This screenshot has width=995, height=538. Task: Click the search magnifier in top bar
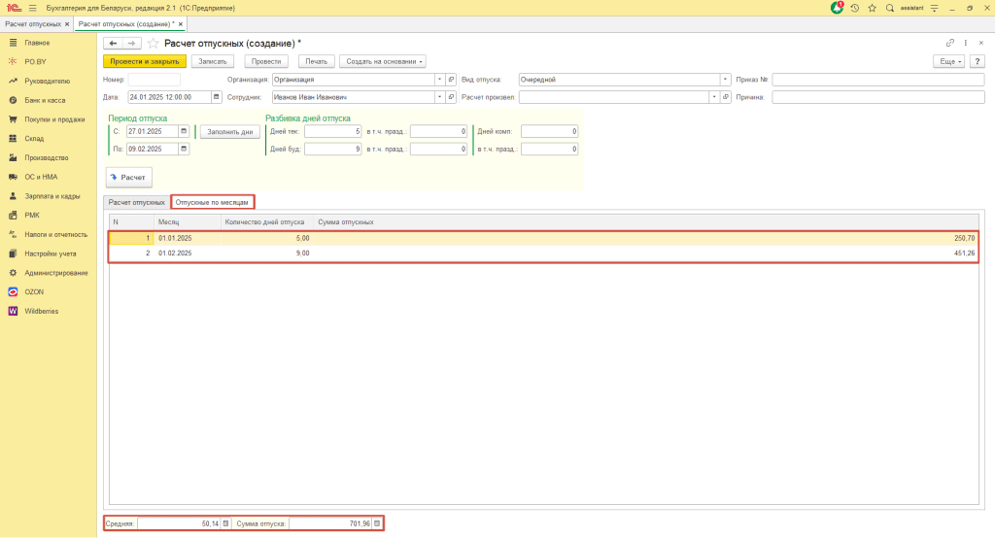(x=889, y=8)
